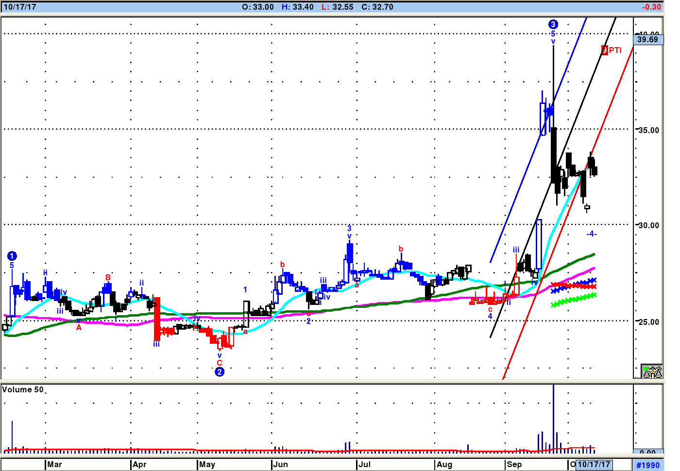Screen dimensions: 680x471
Task: Click blue circled wave 3 marker
Action: click(553, 24)
